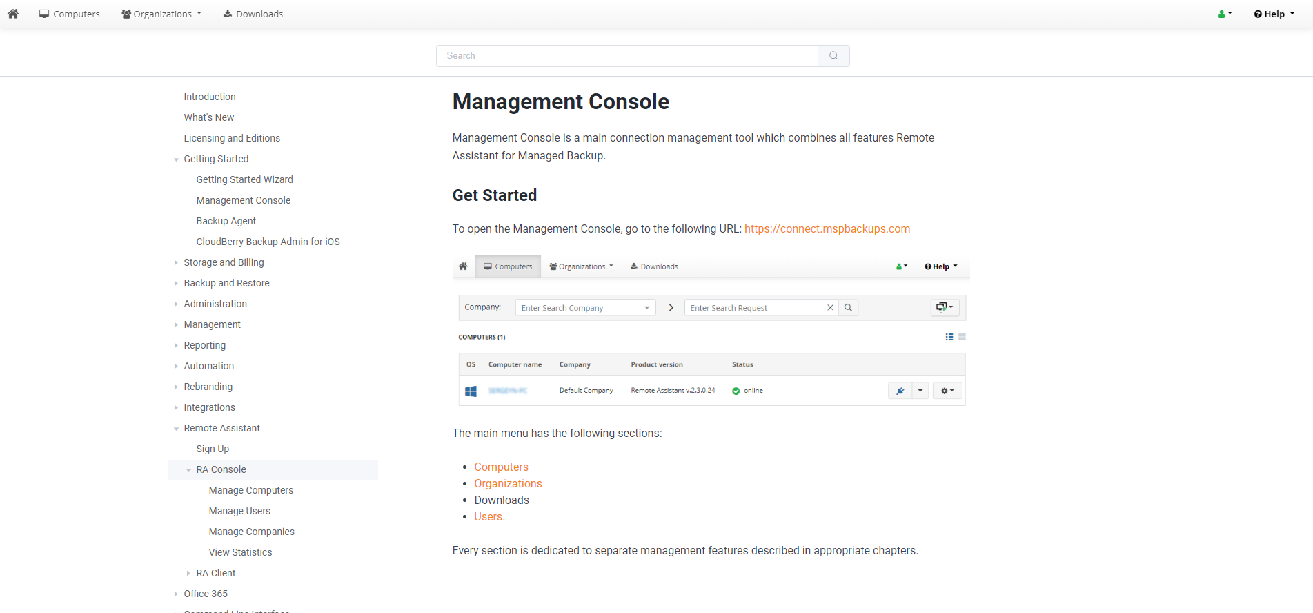
Task: Open the Introduction page
Action: point(210,97)
